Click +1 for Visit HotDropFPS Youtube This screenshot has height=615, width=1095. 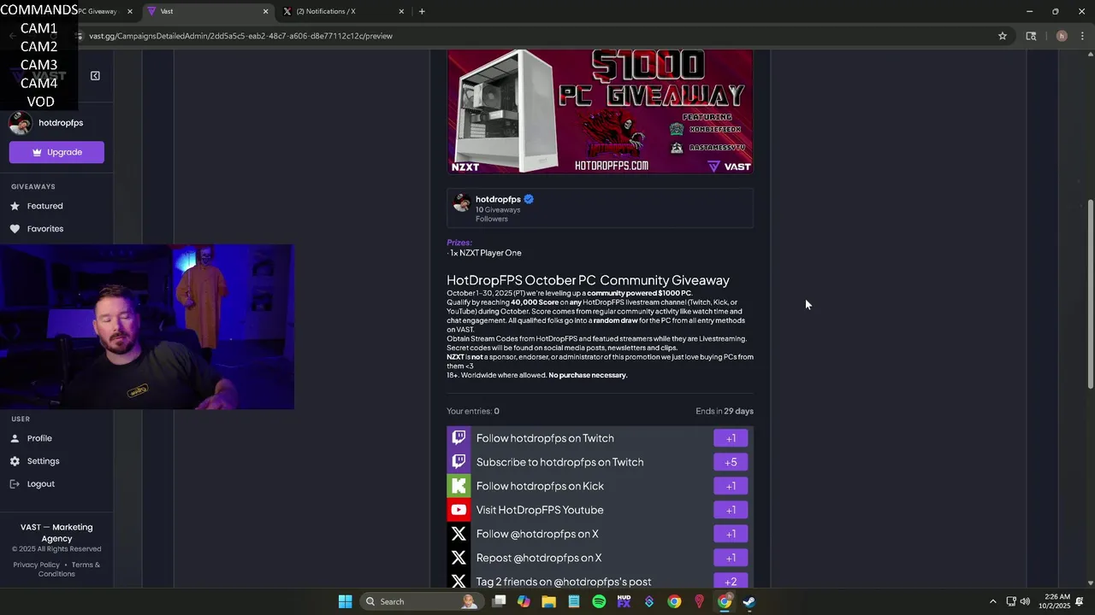click(731, 510)
